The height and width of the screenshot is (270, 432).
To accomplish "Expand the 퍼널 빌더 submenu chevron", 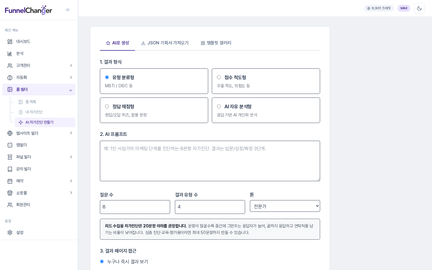I will click(x=71, y=157).
